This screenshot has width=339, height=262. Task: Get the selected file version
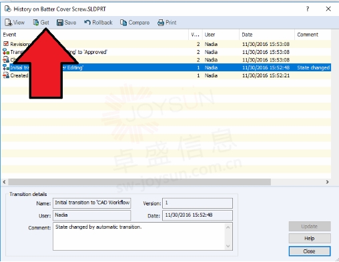click(x=41, y=23)
